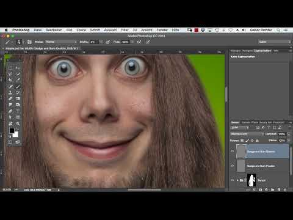Screen dimensions: 293x220
Task: Create a new layer group icon
Action: (272, 189)
